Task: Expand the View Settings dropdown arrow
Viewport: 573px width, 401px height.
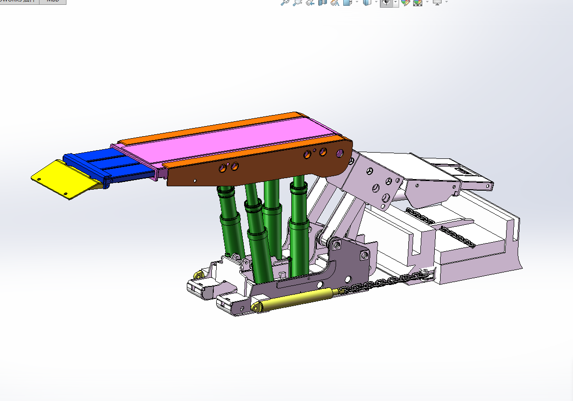Action: 446,2
